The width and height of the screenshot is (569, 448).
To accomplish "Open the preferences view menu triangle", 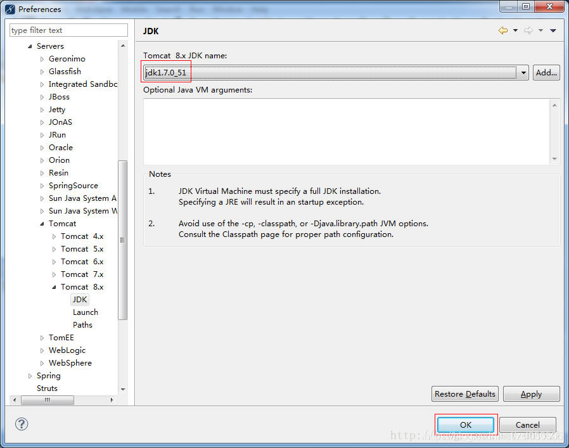I will pyautogui.click(x=553, y=31).
